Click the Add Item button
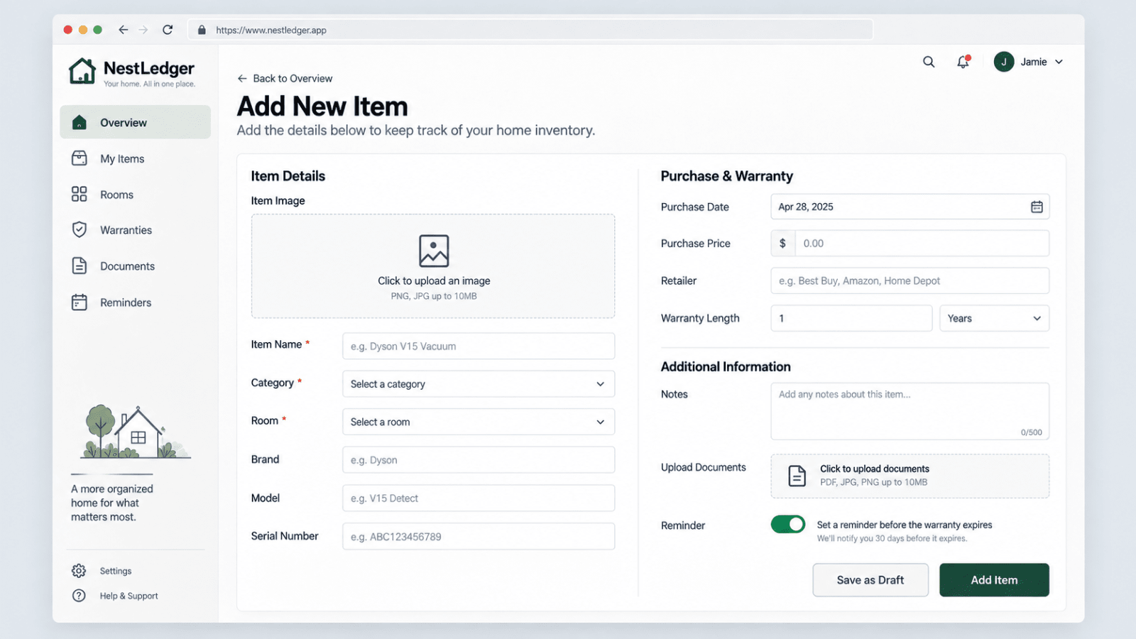1136x639 pixels. tap(994, 580)
